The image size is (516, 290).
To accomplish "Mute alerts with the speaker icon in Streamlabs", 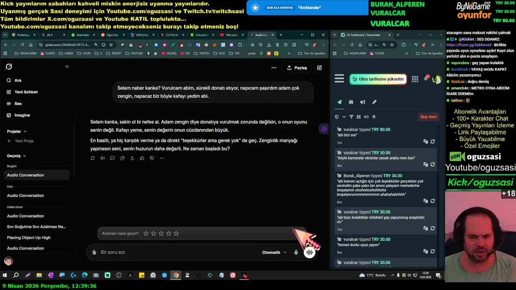I will [x=366, y=117].
